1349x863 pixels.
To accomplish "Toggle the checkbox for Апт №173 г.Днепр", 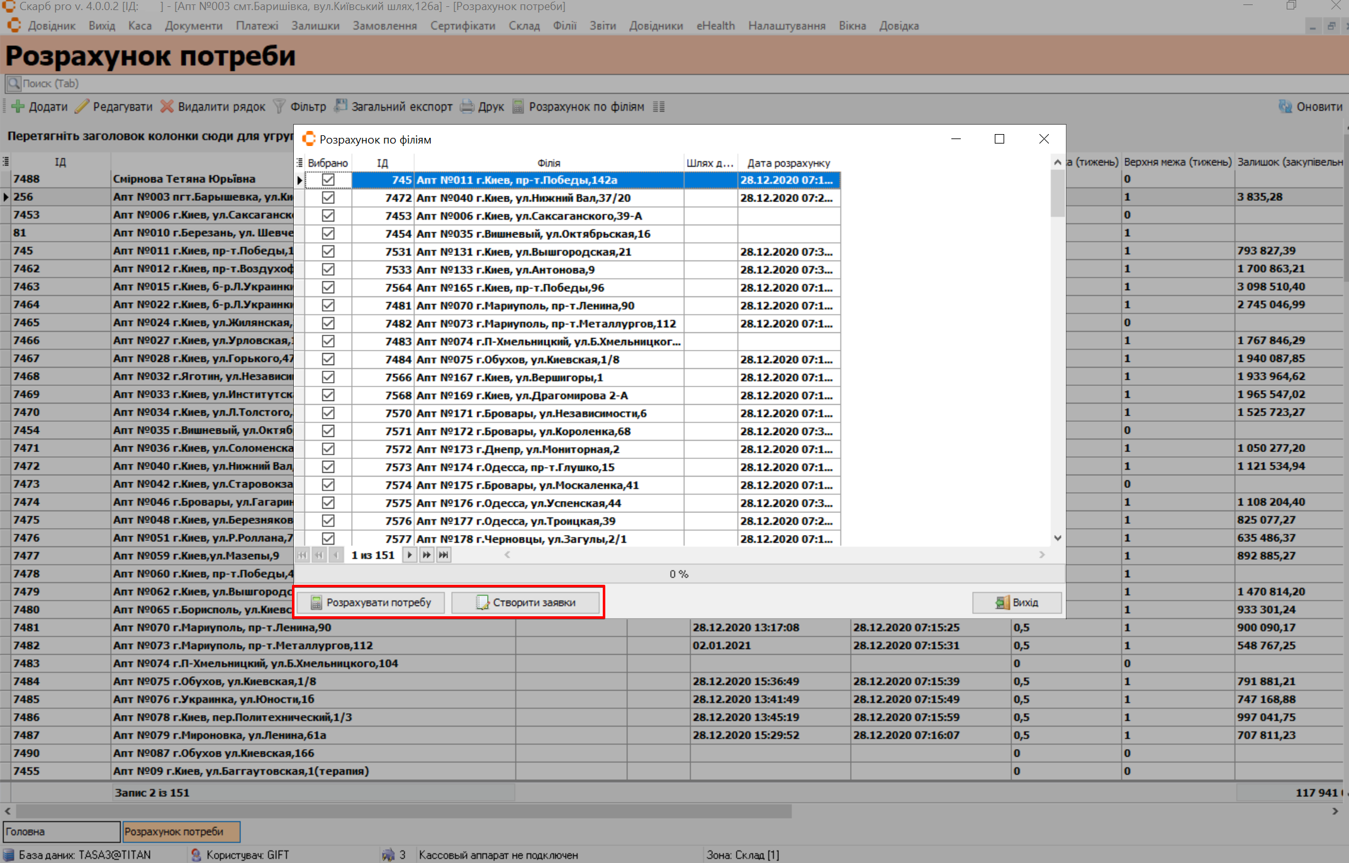I will 328,449.
